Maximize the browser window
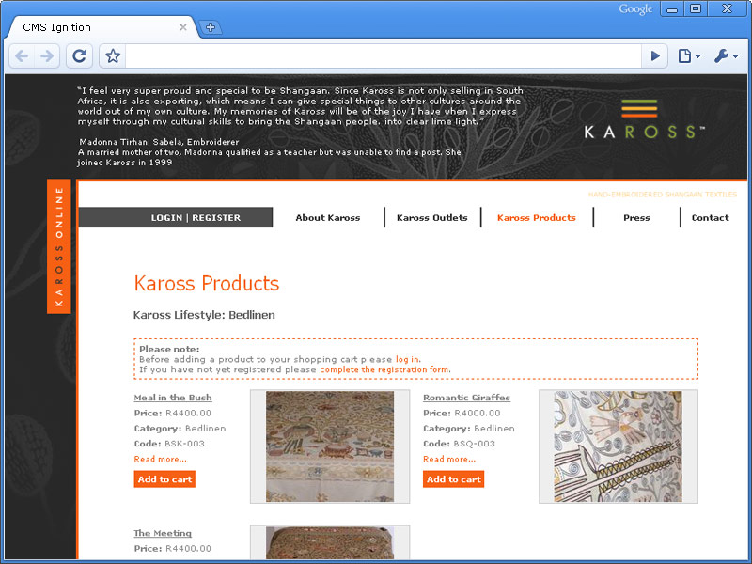 tap(696, 8)
